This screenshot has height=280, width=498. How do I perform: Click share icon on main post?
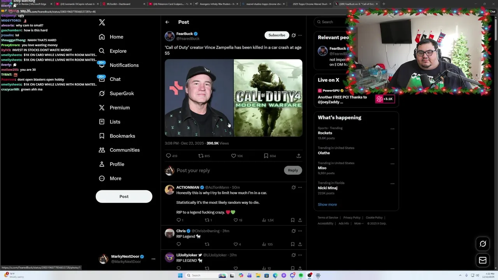point(299,156)
